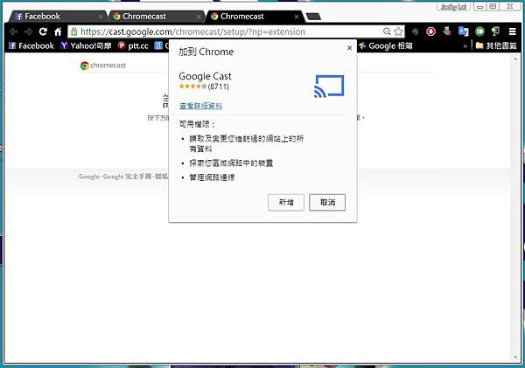The image size is (525, 368).
Task: Open the view details link under Google Cast
Action: [x=200, y=106]
